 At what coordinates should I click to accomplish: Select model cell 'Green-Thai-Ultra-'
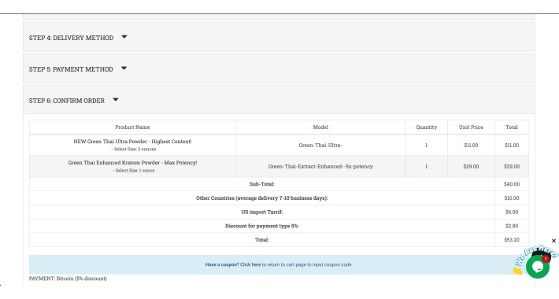click(x=320, y=145)
